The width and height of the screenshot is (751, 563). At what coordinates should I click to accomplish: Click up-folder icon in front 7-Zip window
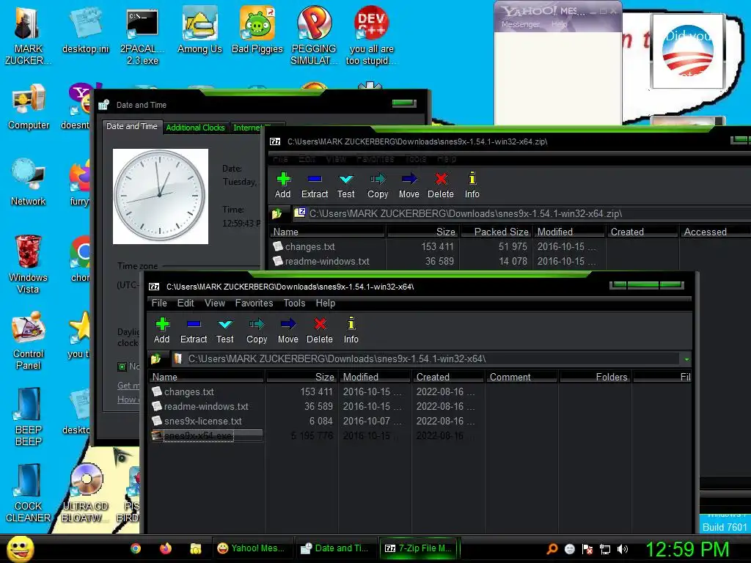tap(156, 358)
